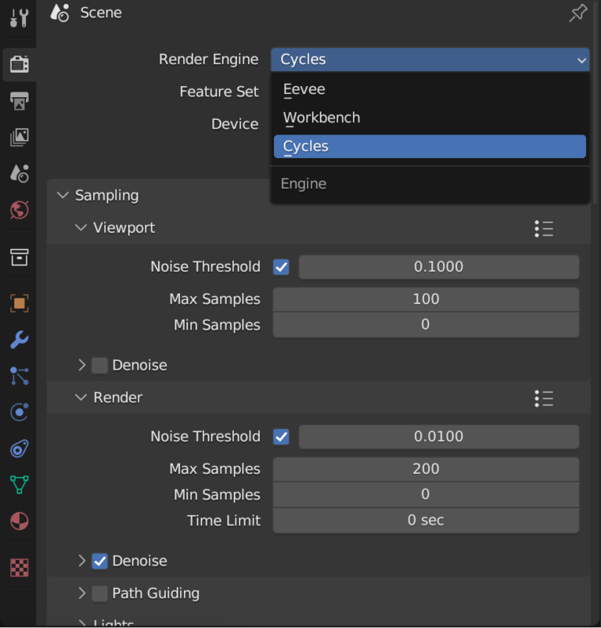Open the Texture properties checkerboard tab
The width and height of the screenshot is (601, 628).
click(x=19, y=568)
